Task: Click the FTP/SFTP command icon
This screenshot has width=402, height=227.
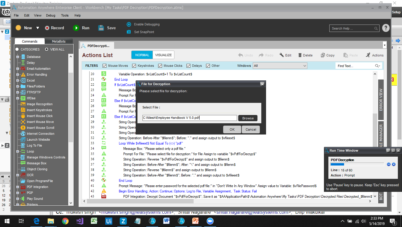Action: tap(23, 92)
